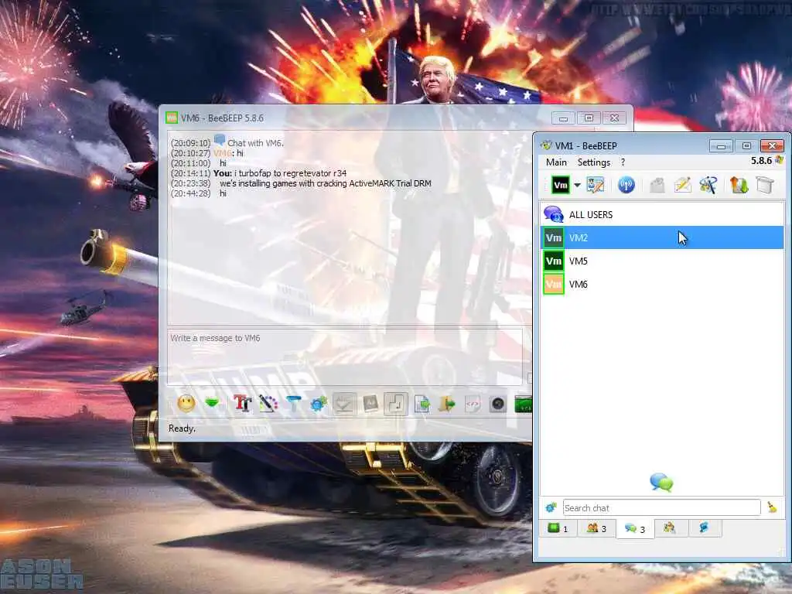
Task: Open the Main menu
Action: click(x=556, y=162)
